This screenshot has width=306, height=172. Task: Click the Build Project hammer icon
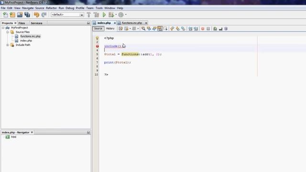[89, 15]
